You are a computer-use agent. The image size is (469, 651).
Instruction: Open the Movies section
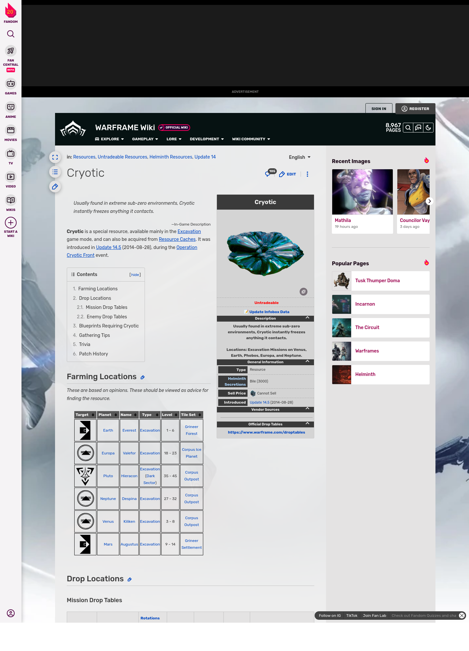tap(11, 133)
